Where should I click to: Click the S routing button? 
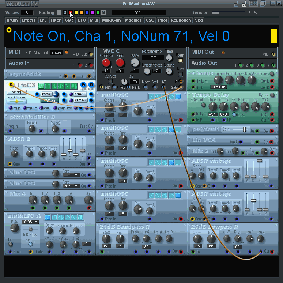coord(65,12)
